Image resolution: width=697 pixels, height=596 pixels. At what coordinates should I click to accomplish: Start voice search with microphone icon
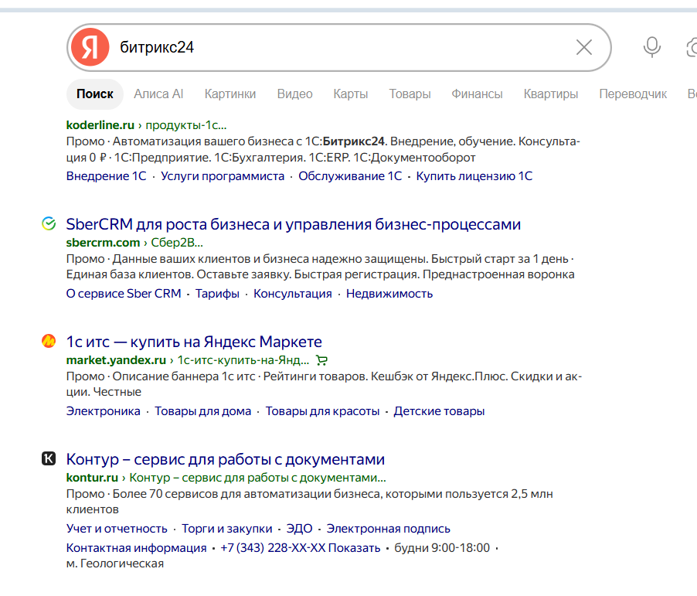tap(652, 47)
